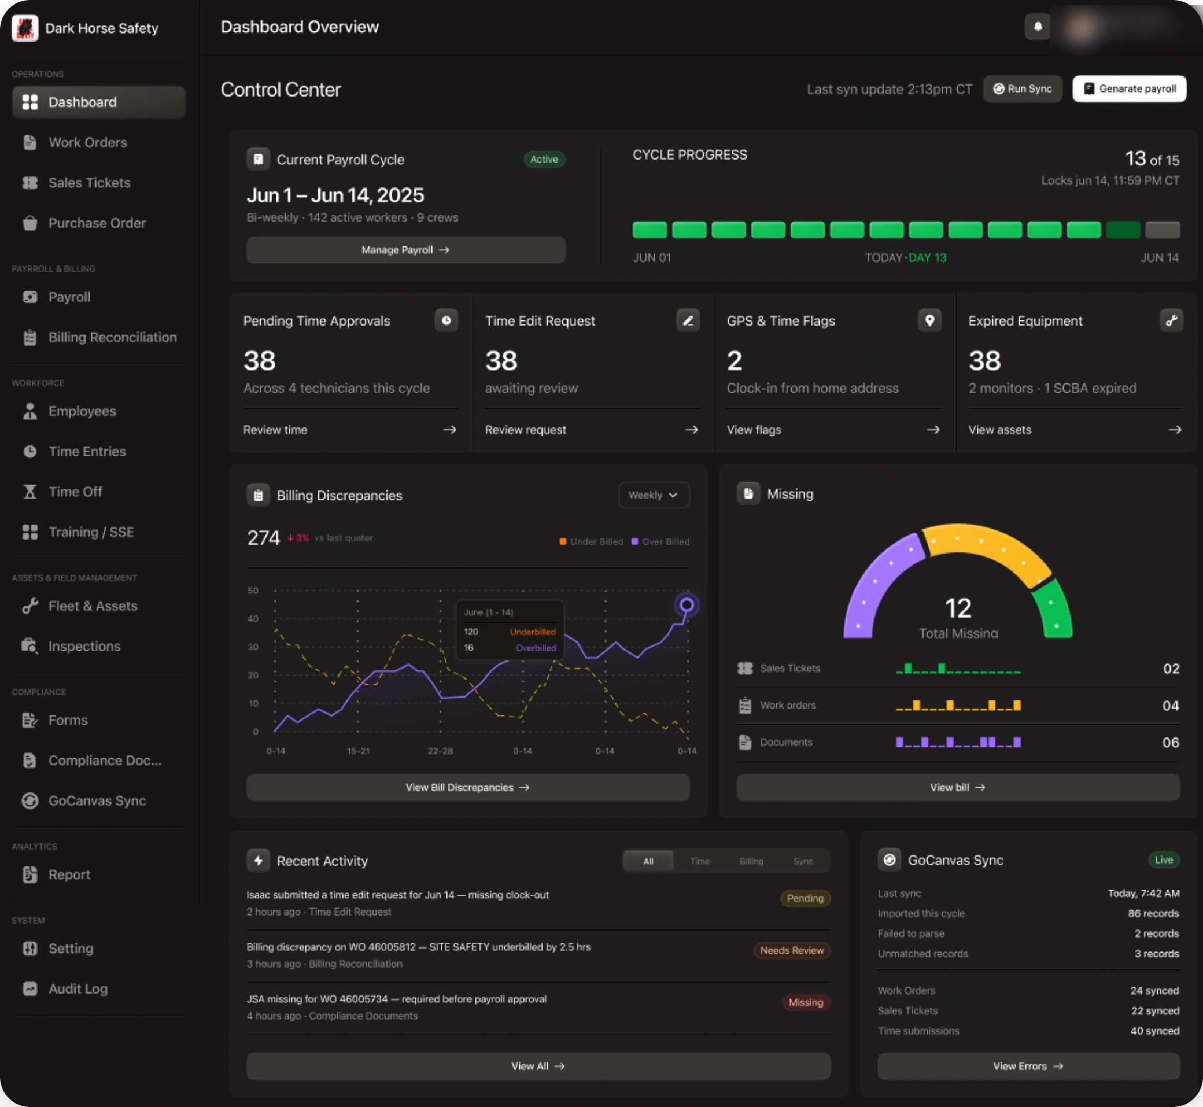The image size is (1203, 1107).
Task: Click the Documents row icon in Missing
Action: coord(745,742)
